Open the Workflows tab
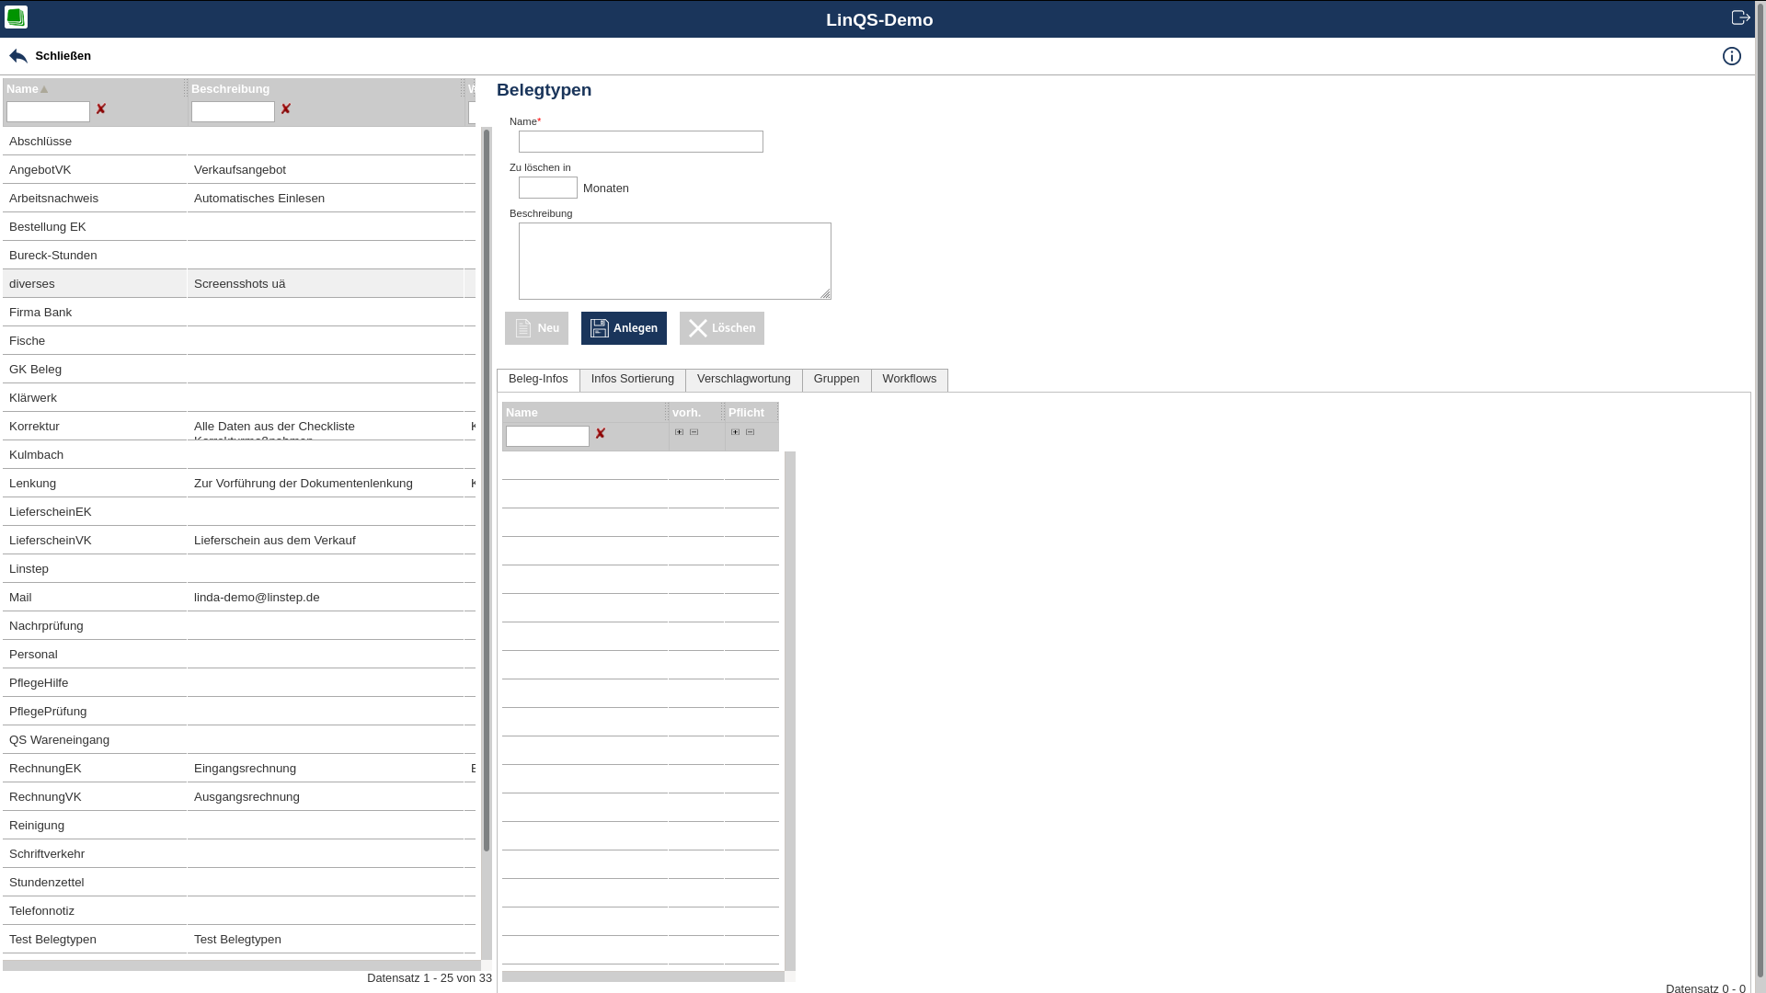Image resolution: width=1766 pixels, height=993 pixels. click(909, 379)
